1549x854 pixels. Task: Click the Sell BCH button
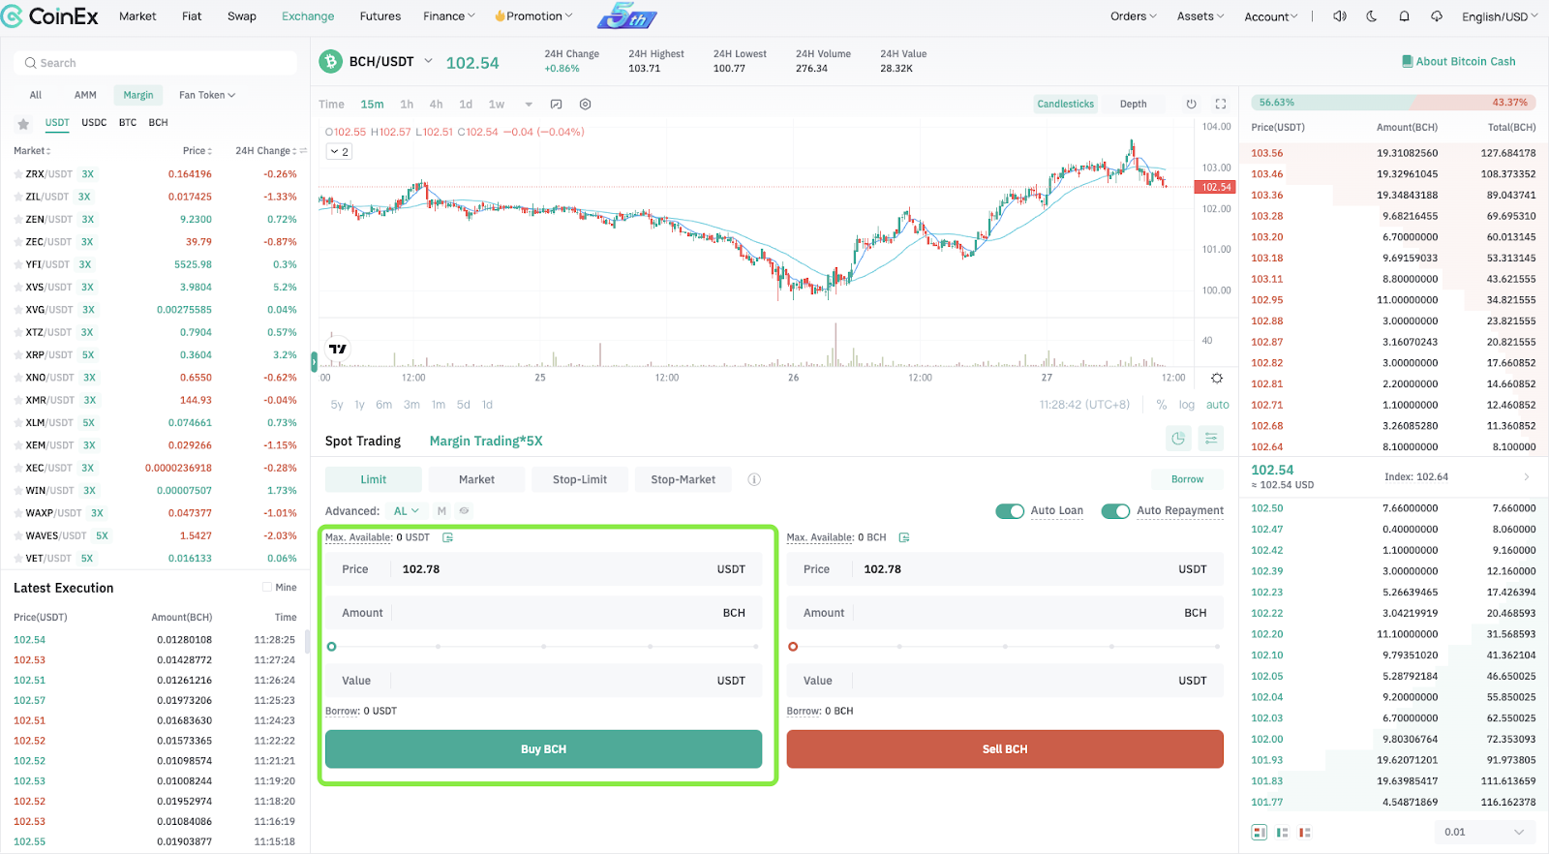click(1005, 748)
